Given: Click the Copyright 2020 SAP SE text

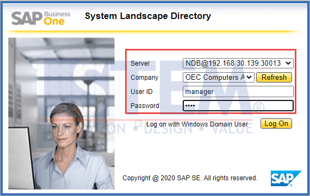Looking at the screenshot, I should 190,178.
